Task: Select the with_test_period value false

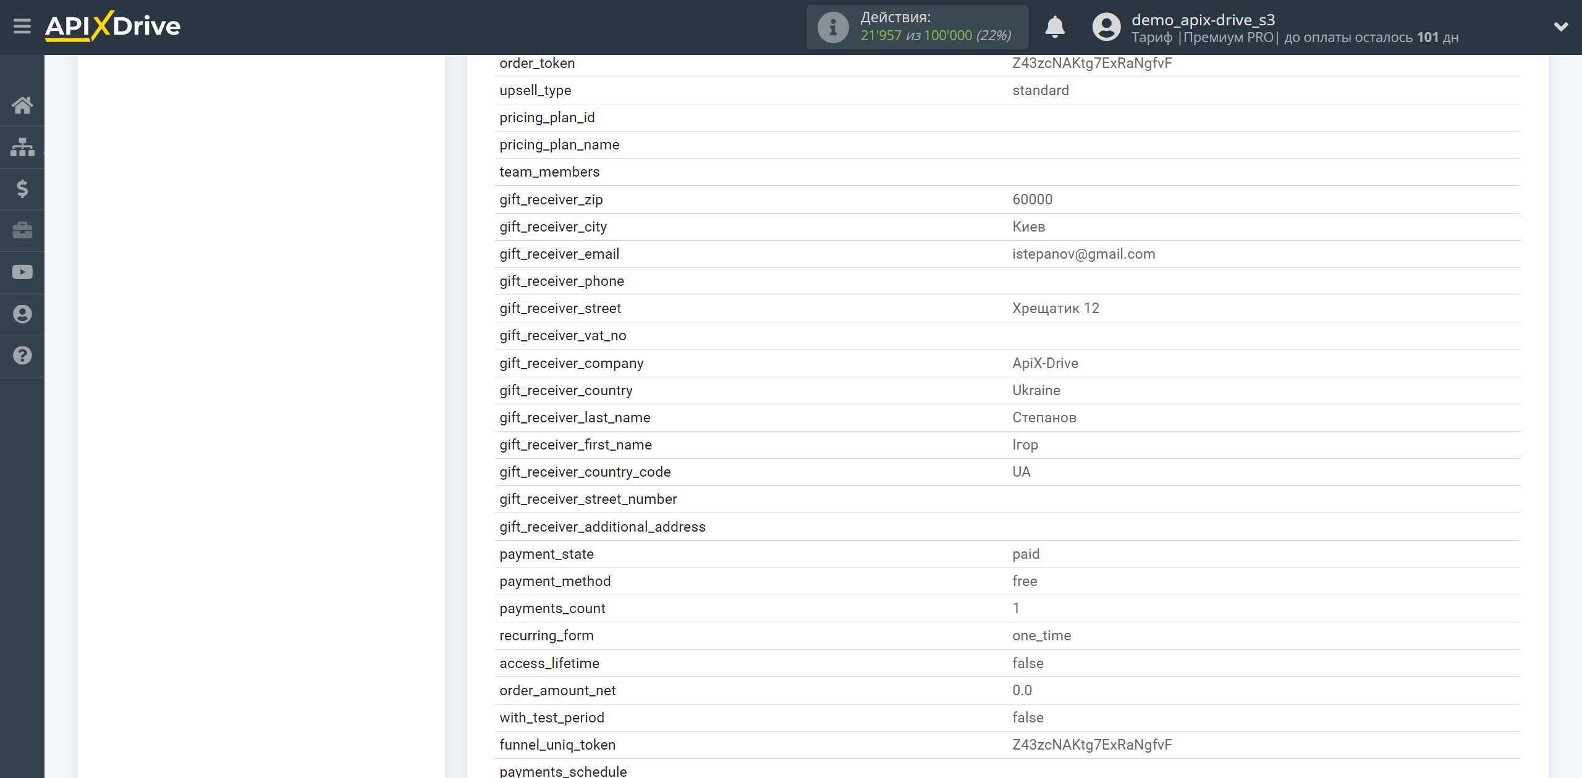Action: point(1028,717)
